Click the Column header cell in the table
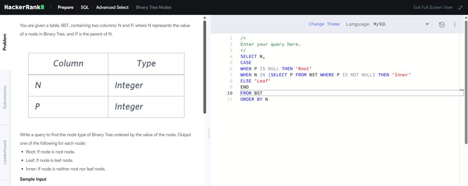Image resolution: width=468 pixels, height=186 pixels. point(68,63)
